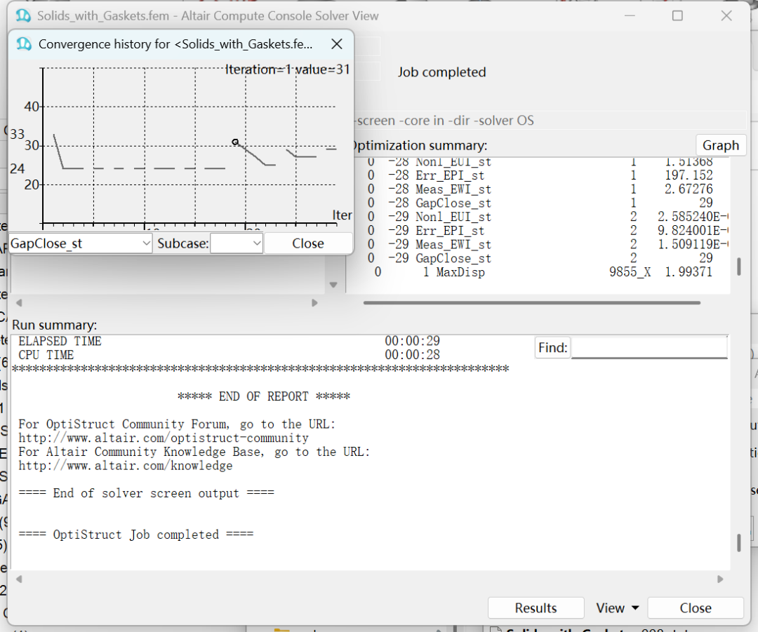The height and width of the screenshot is (632, 758).
Task: Click the down scroll arrow beside the graph panel
Action: (x=333, y=285)
